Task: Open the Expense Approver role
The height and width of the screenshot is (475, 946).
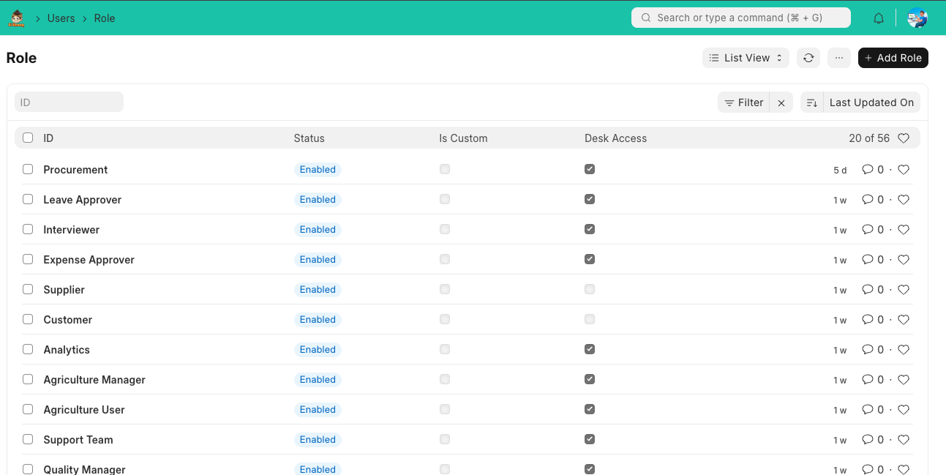Action: [x=89, y=260]
